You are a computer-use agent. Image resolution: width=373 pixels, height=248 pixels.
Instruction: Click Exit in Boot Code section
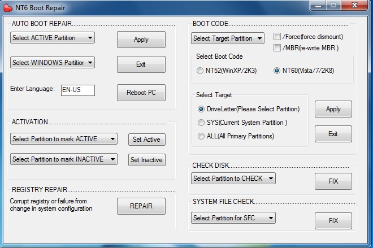click(x=333, y=134)
